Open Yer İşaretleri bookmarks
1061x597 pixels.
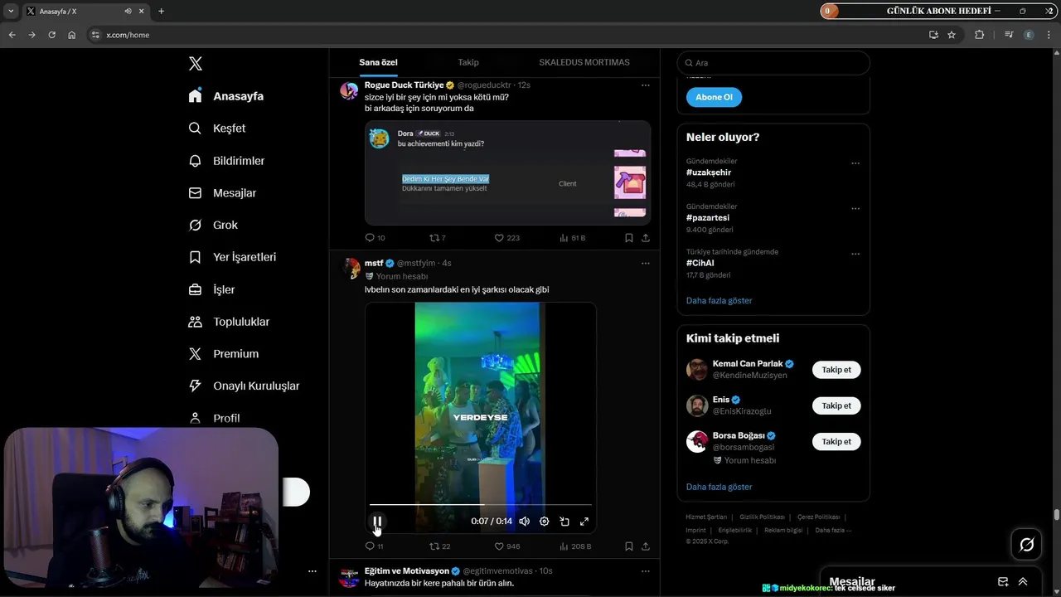click(232, 257)
